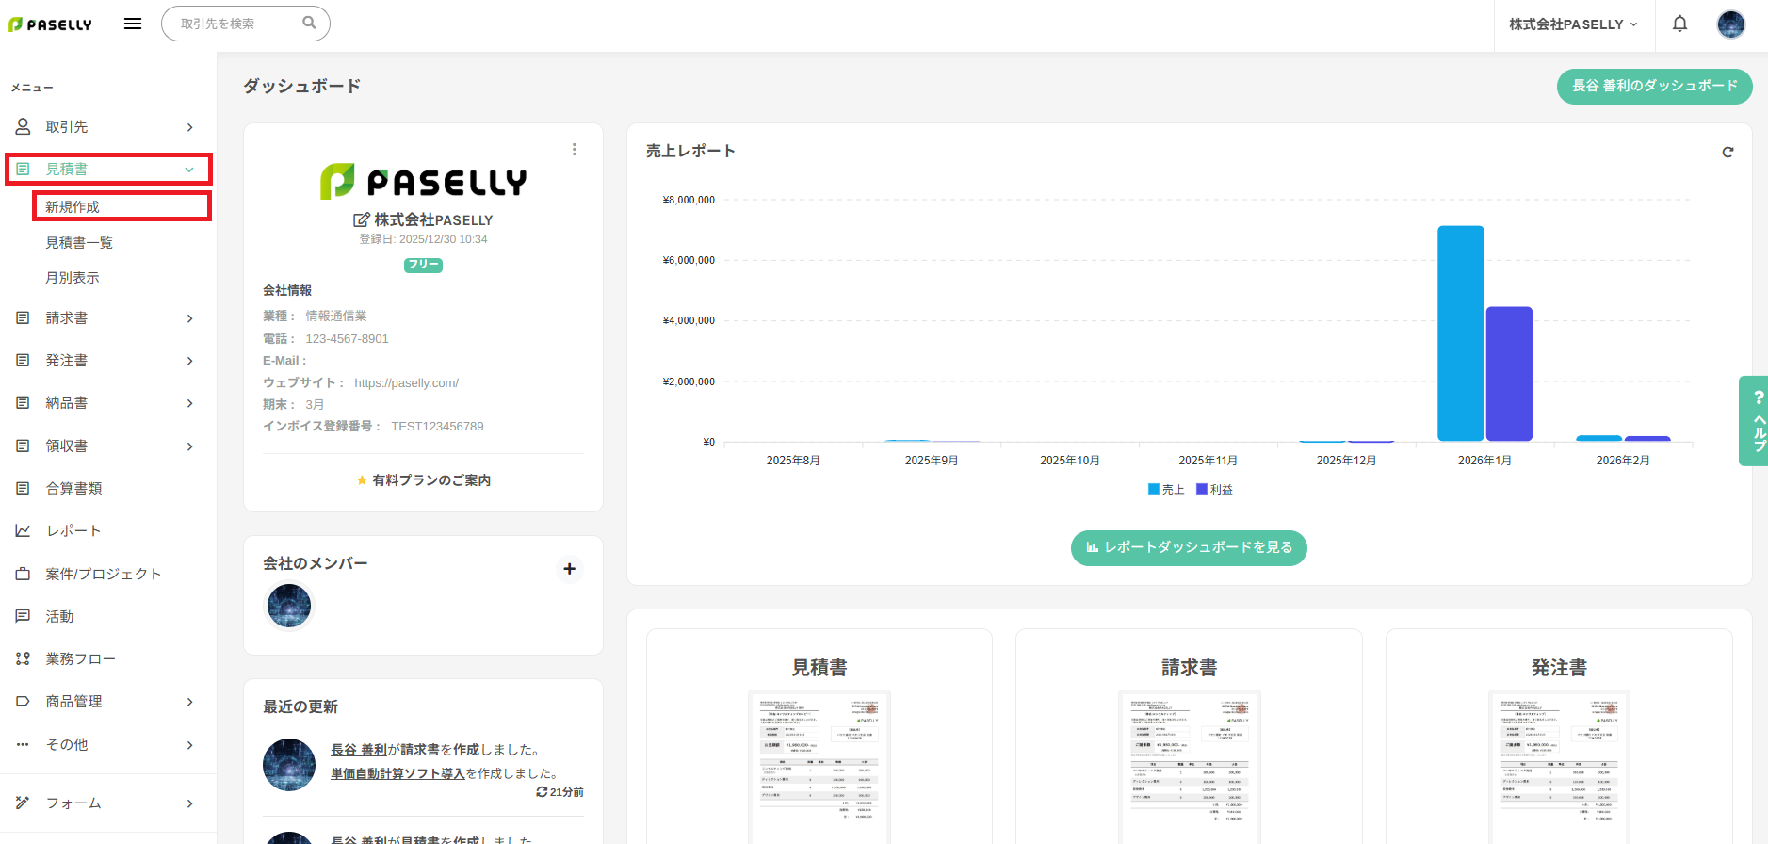This screenshot has width=1768, height=844.
Task: Open the hamburger menu icon
Action: tap(133, 24)
